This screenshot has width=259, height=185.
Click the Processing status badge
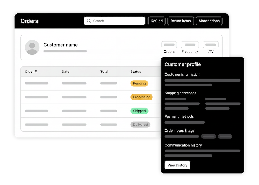[x=141, y=97]
